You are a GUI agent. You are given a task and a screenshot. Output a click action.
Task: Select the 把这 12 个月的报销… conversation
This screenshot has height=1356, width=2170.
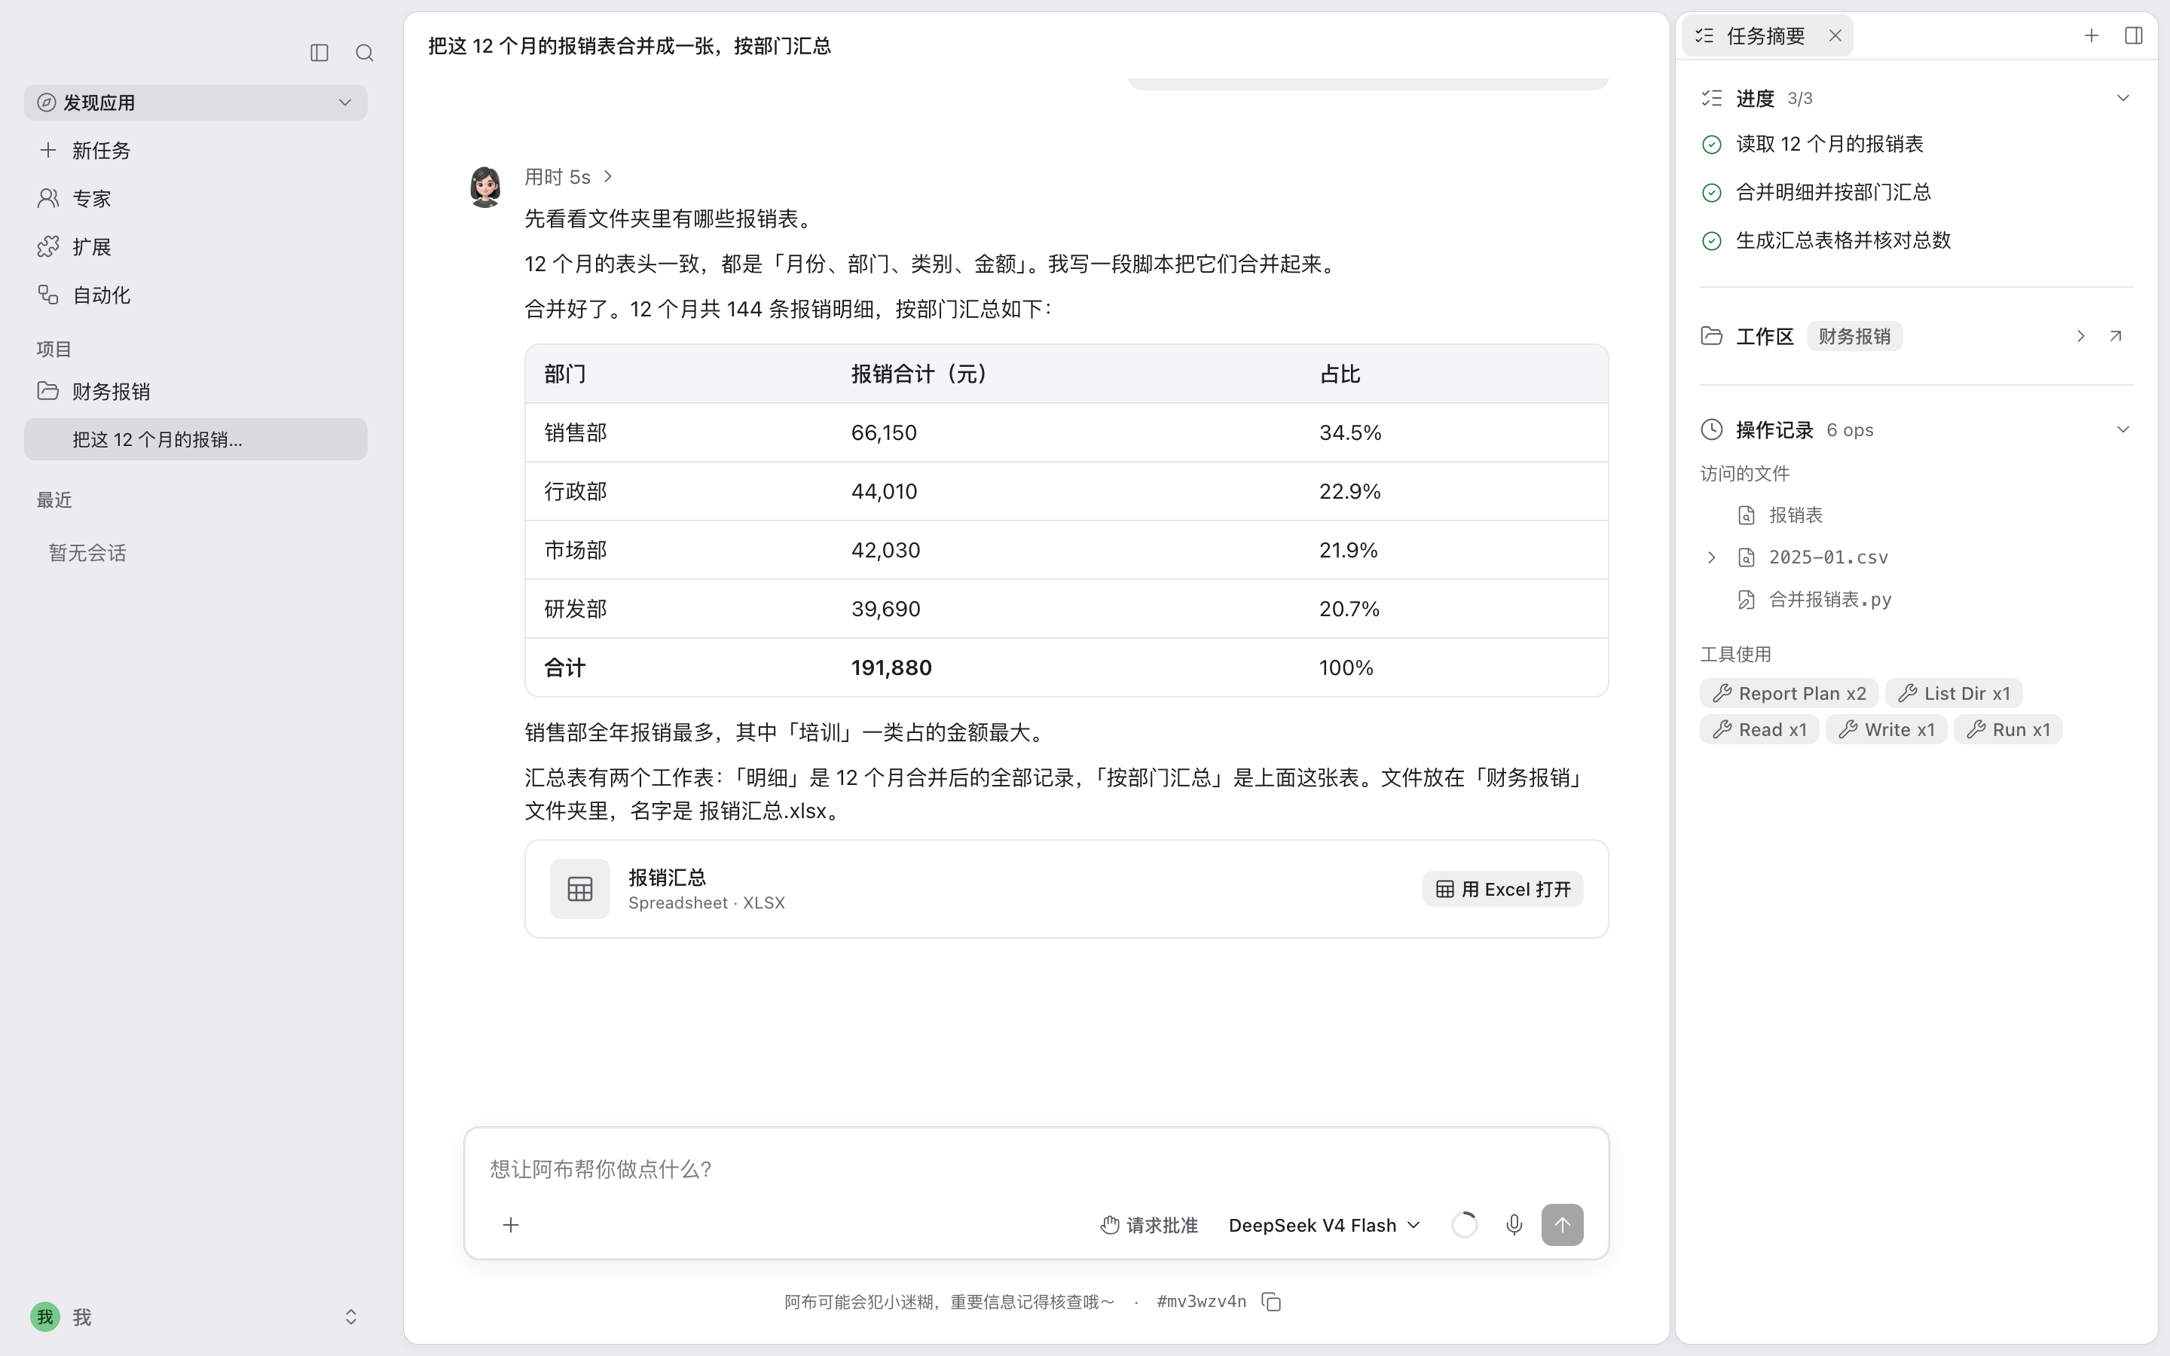click(x=195, y=439)
